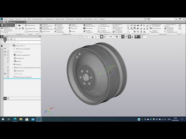Image resolution: width=186 pixels, height=139 pixels.
Task: Open the Вид menu
Action: [x=24, y=19]
